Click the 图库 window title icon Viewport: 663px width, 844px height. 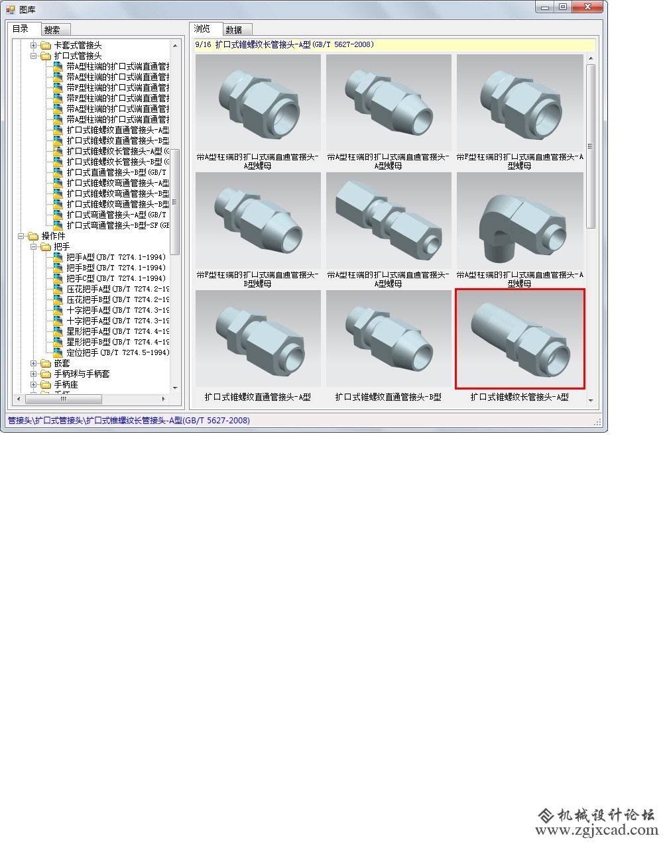pos(10,9)
